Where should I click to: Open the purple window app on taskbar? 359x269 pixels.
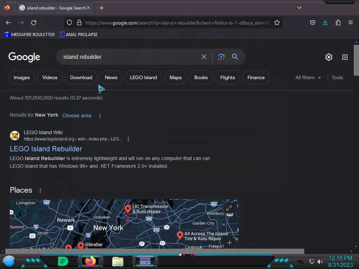pyautogui.click(x=145, y=261)
